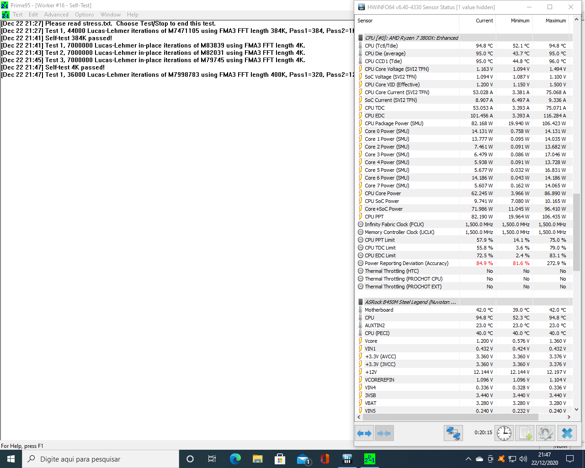Screen dimensions: 585x468
Task: Start logging with the sheet-plus icon
Action: pyautogui.click(x=525, y=433)
